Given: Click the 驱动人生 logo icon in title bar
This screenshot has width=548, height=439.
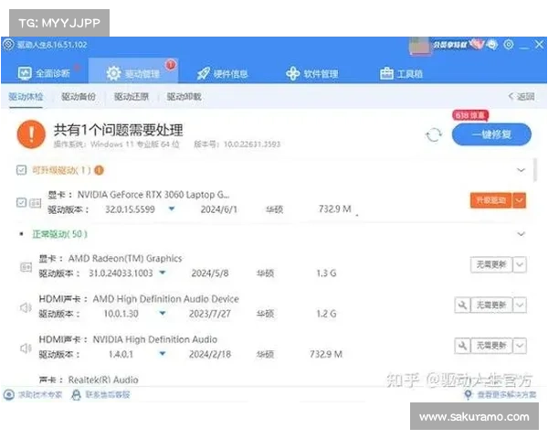Looking at the screenshot, I should tap(8, 45).
